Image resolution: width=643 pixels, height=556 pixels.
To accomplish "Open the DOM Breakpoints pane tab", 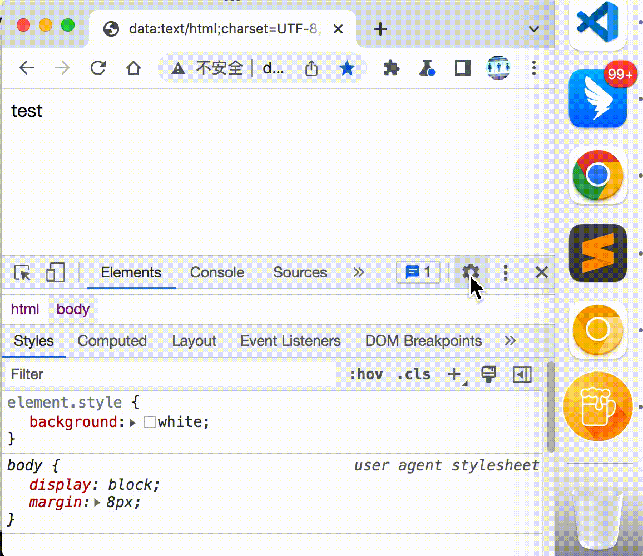I will pyautogui.click(x=424, y=341).
